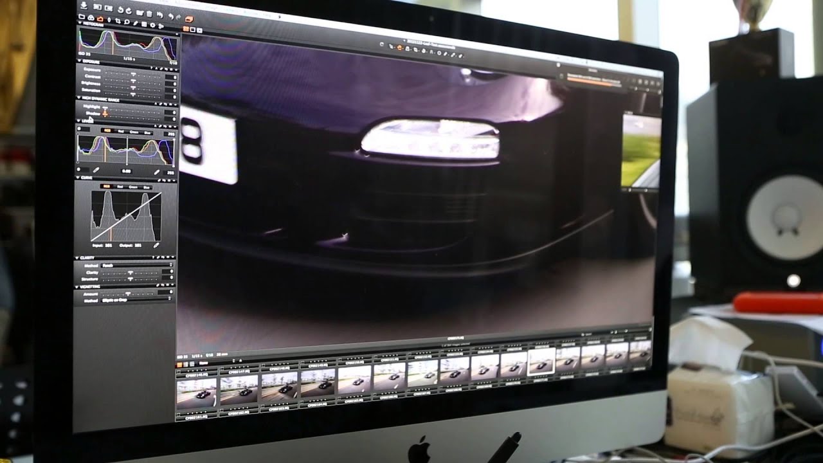Collapse the Clarity panel

point(77,258)
